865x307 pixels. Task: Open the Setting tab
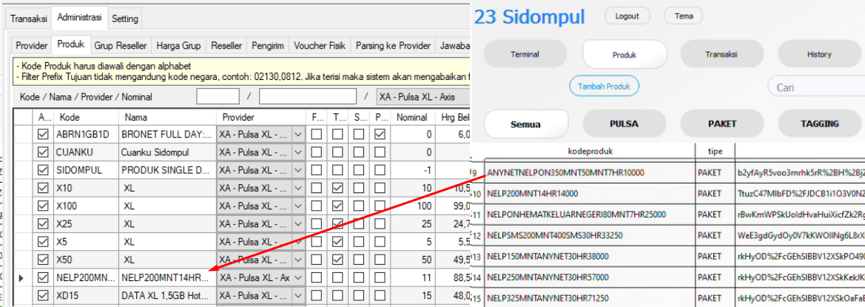pos(125,18)
